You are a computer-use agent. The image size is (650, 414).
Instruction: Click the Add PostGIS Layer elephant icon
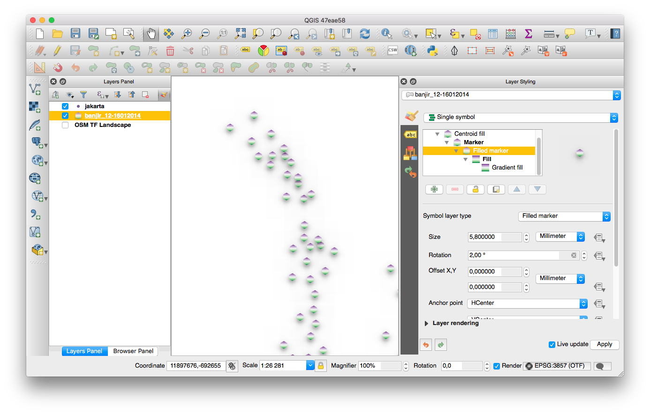point(36,142)
